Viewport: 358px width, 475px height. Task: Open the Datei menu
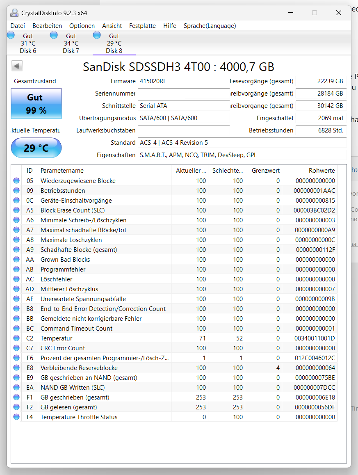click(18, 26)
